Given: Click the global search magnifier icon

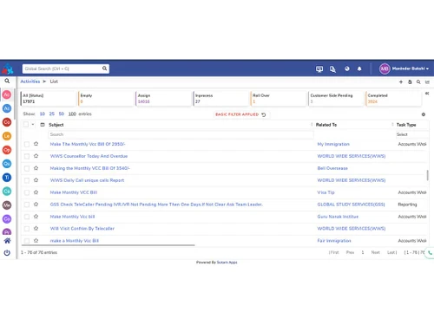Looking at the screenshot, I should (104, 68).
